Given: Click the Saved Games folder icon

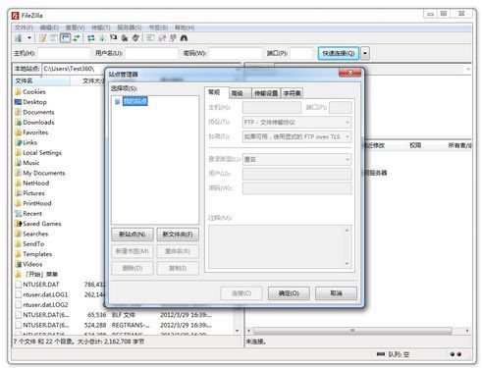Looking at the screenshot, I should (x=18, y=224).
